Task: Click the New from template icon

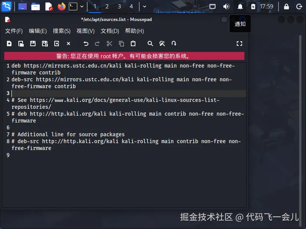Action: point(21,44)
